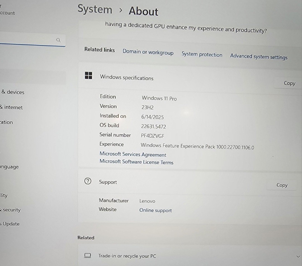The image size is (302, 266).
Task: Click OS build value '22631.5472'
Action: point(154,126)
